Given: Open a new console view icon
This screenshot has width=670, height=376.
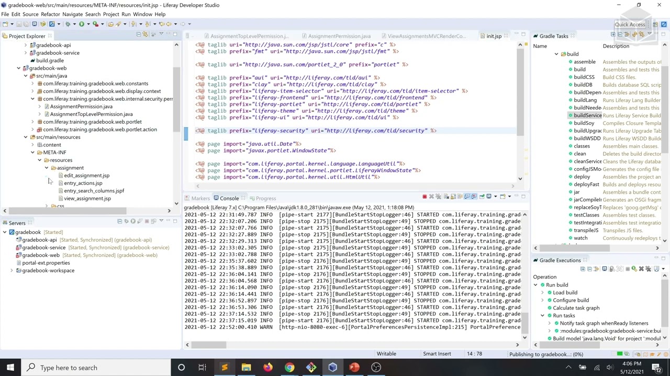Looking at the screenshot, I should click(502, 197).
